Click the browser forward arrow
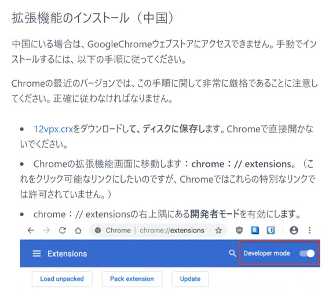Image resolution: width=329 pixels, height=292 pixels. (46, 230)
